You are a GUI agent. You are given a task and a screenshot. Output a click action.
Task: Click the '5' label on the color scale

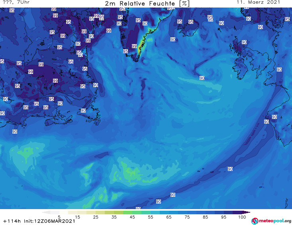[x=59, y=217]
